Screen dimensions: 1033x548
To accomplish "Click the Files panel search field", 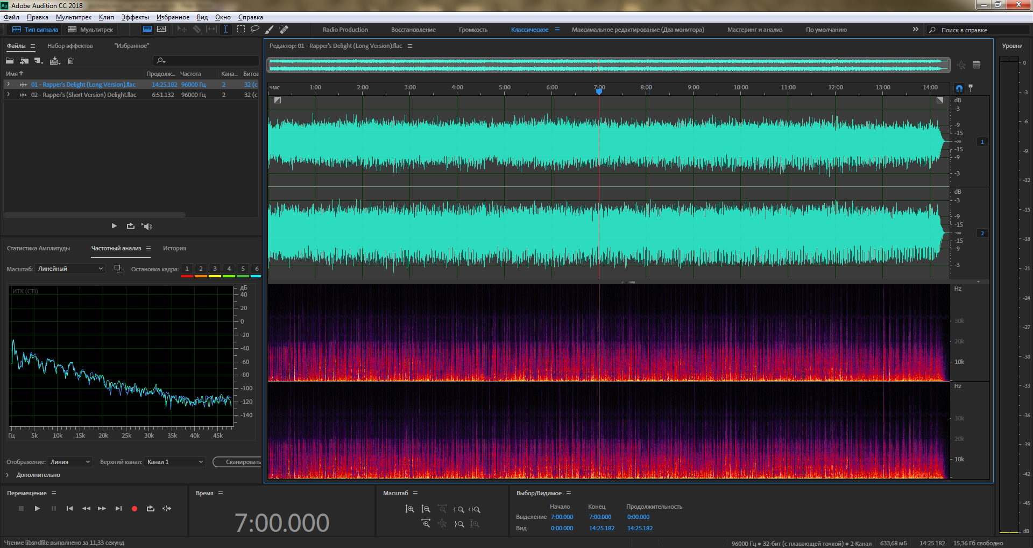I will pos(207,60).
